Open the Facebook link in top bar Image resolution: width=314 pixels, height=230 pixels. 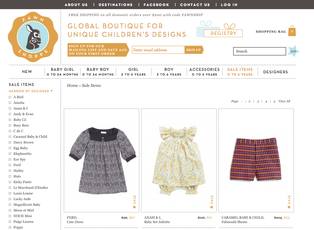pyautogui.click(x=157, y=5)
